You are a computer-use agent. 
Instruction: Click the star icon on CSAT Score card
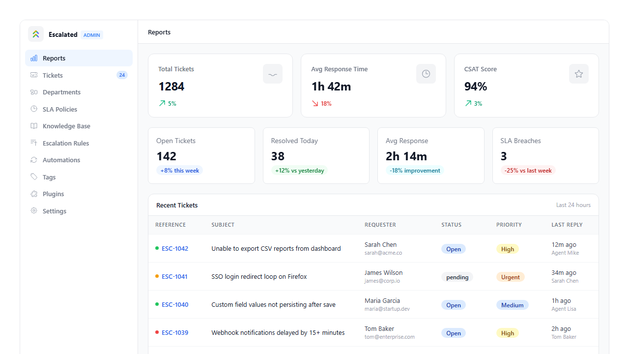(579, 74)
